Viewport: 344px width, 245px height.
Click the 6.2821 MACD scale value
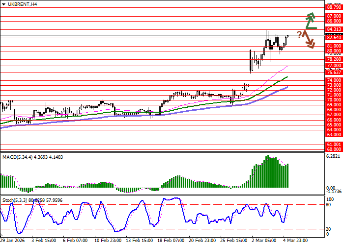coord(334,157)
